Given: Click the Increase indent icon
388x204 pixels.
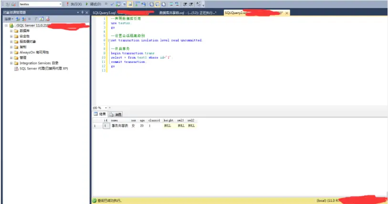Looking at the screenshot, I should pos(191,4).
